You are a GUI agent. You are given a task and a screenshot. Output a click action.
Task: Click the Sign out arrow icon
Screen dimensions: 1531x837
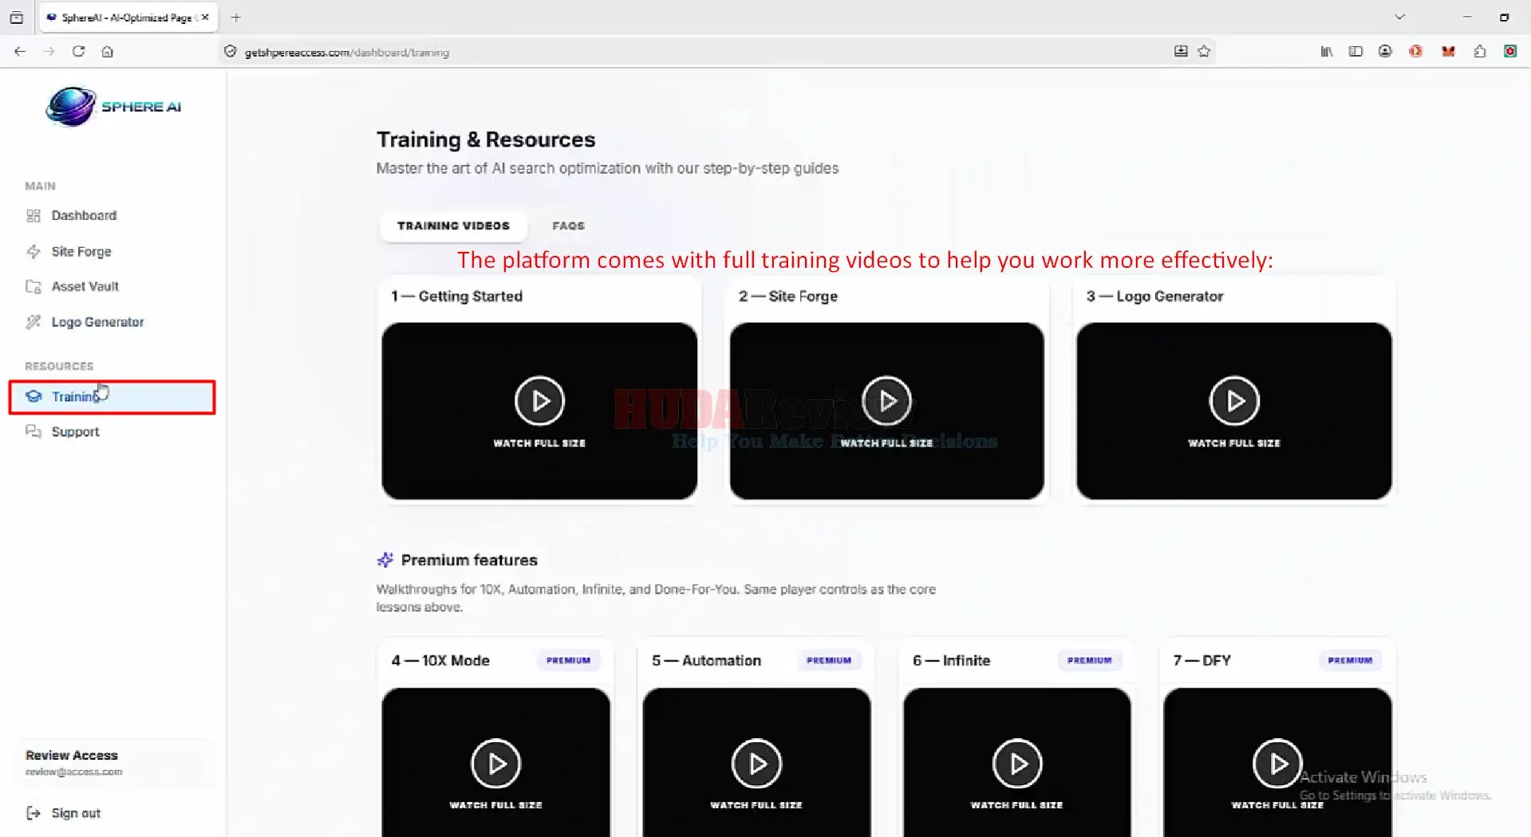click(x=34, y=813)
